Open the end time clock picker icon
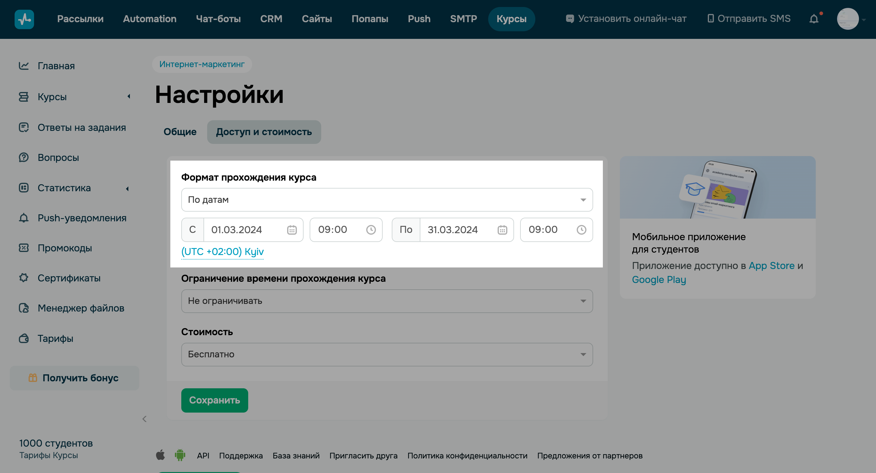 coord(582,230)
